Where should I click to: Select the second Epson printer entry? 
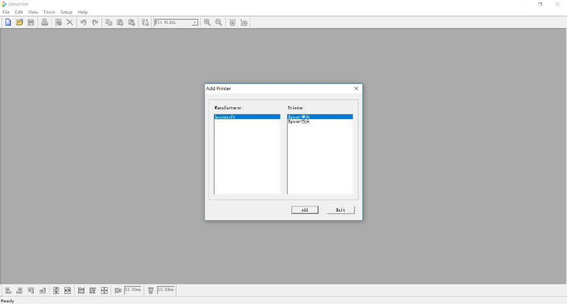tap(320, 121)
